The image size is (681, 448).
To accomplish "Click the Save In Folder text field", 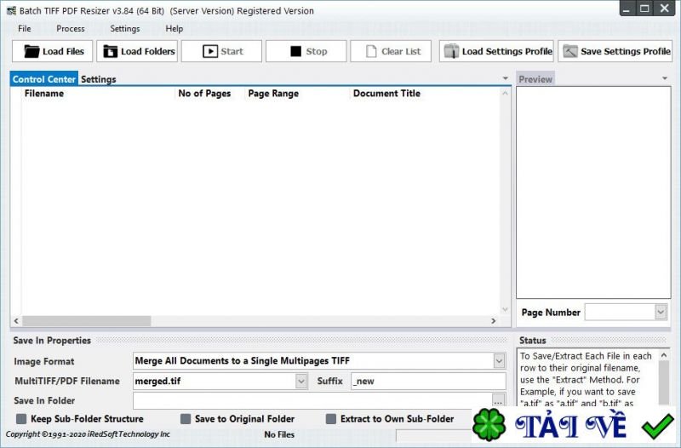I will (312, 400).
